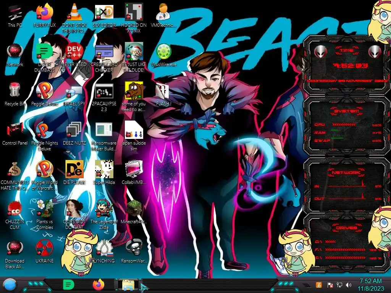
Task: Click the gadget date line reading November
Action: point(347,81)
